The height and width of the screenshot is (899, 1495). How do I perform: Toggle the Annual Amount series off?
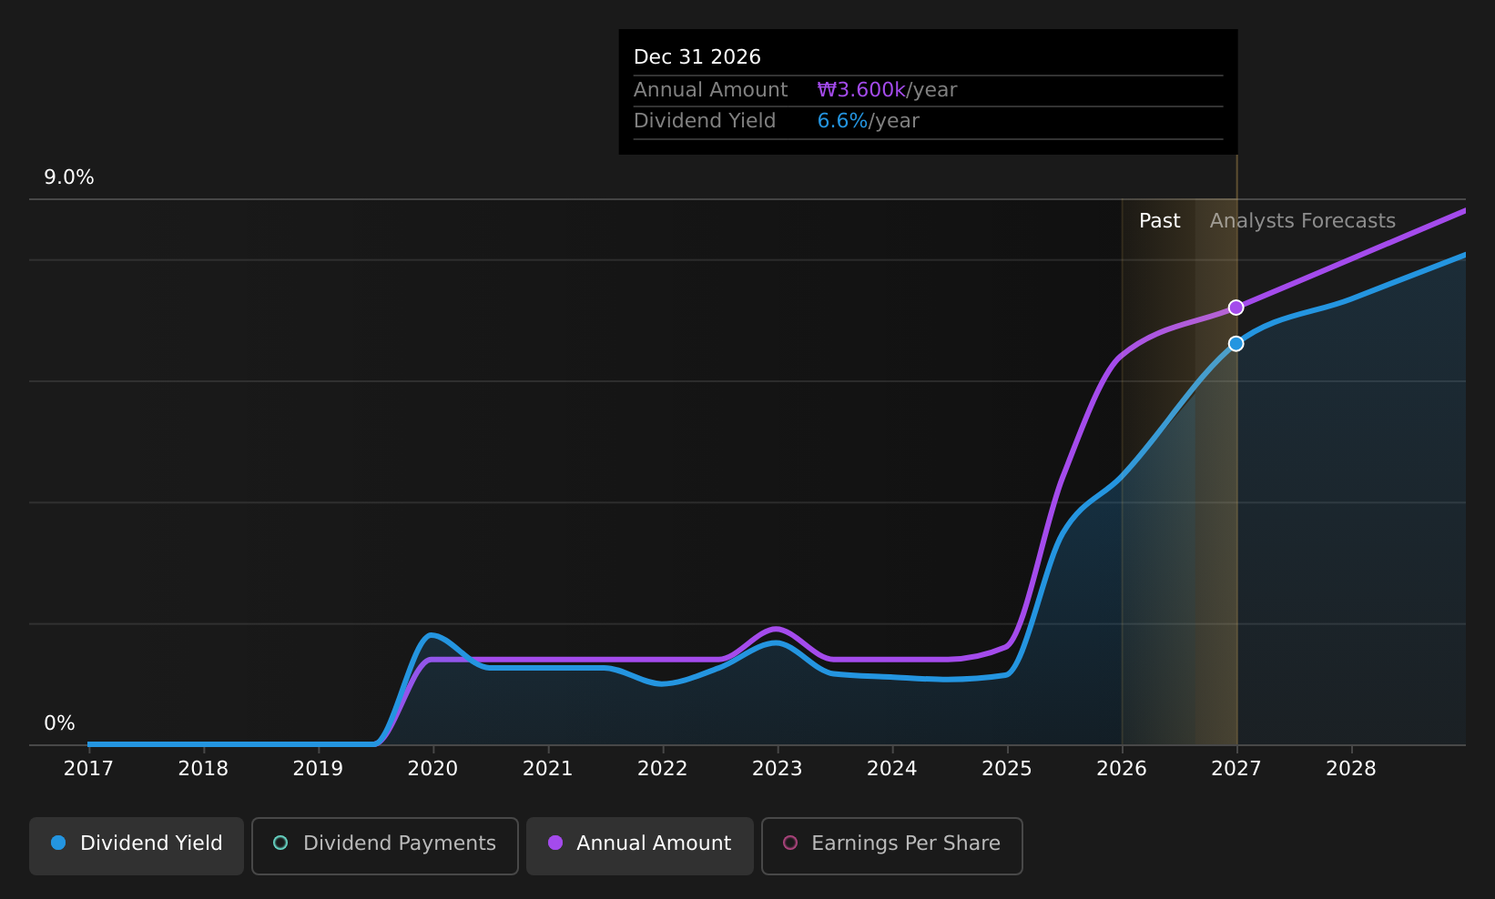click(639, 845)
